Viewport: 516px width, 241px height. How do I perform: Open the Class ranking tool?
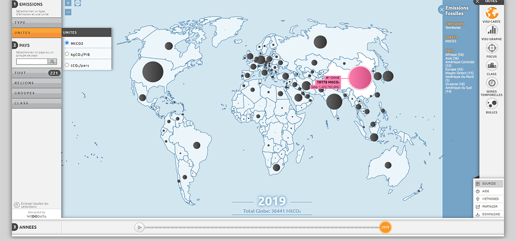(x=492, y=66)
